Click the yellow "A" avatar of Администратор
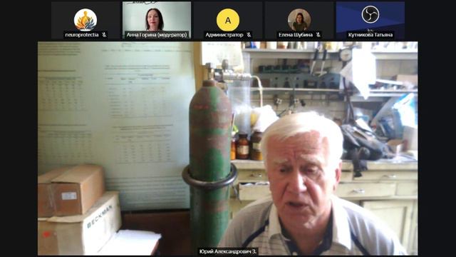The height and width of the screenshot is (257, 456). [x=228, y=20]
